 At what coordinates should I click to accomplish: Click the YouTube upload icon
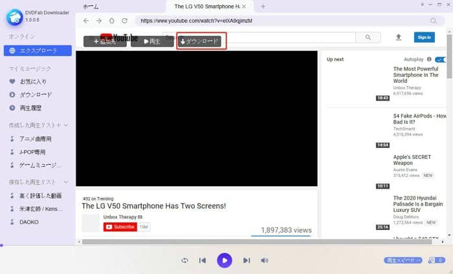(x=399, y=37)
